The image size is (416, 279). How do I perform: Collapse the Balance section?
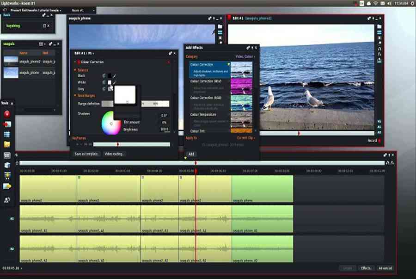click(74, 70)
